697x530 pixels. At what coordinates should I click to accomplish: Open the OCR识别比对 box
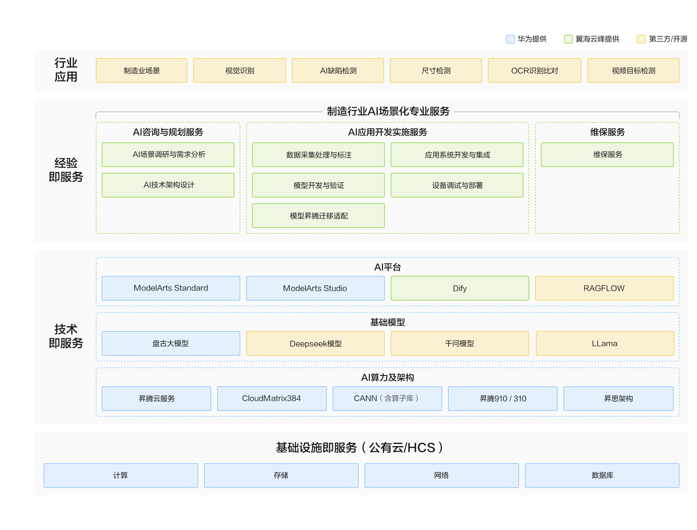(535, 70)
